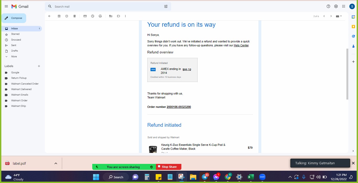Open the Gmail main menu hamburger icon
This screenshot has width=358, height=183.
click(6, 6)
